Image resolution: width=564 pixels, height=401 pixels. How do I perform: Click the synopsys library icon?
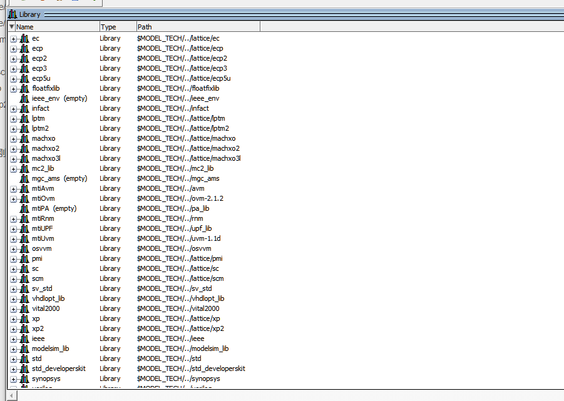(x=24, y=378)
